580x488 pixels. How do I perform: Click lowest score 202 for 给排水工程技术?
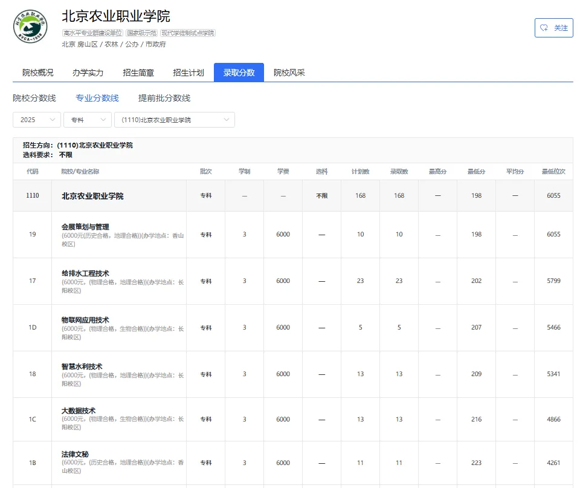tap(477, 281)
